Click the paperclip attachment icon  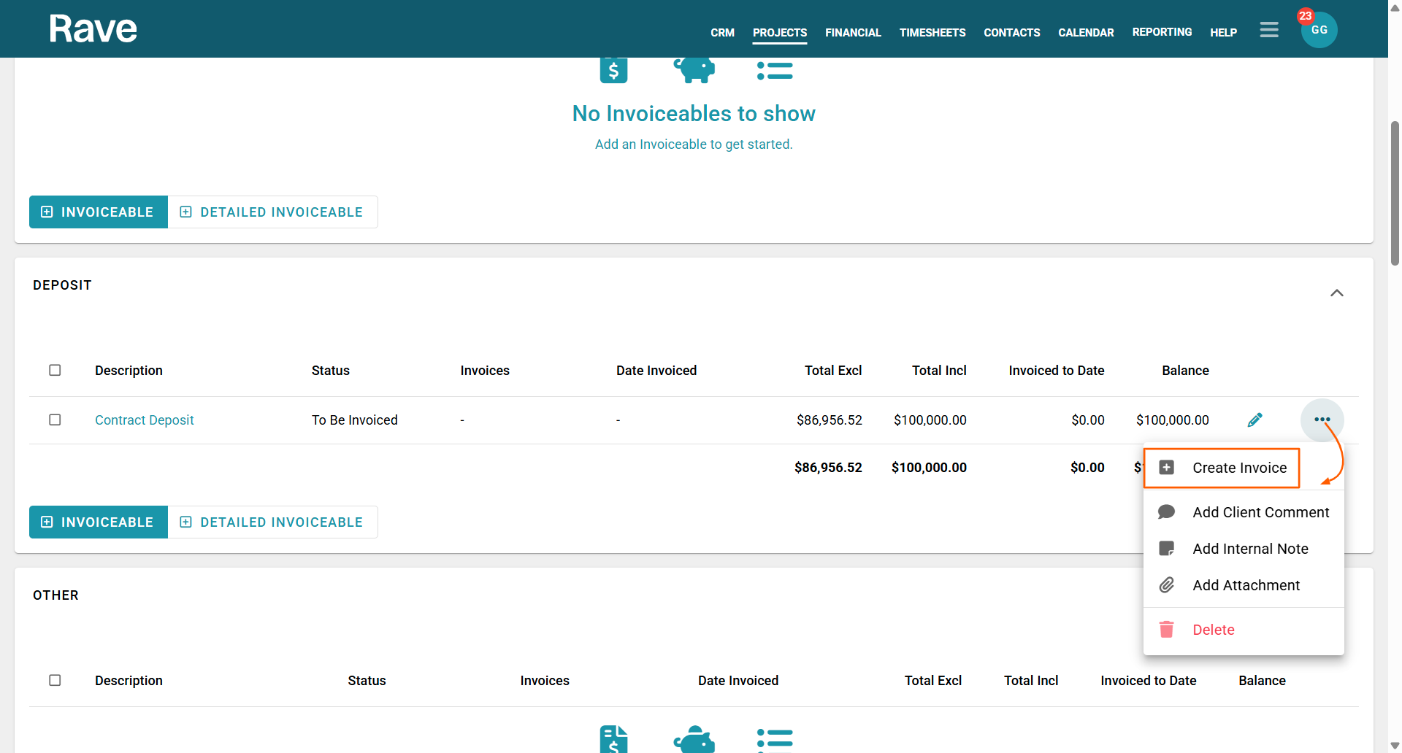tap(1167, 585)
